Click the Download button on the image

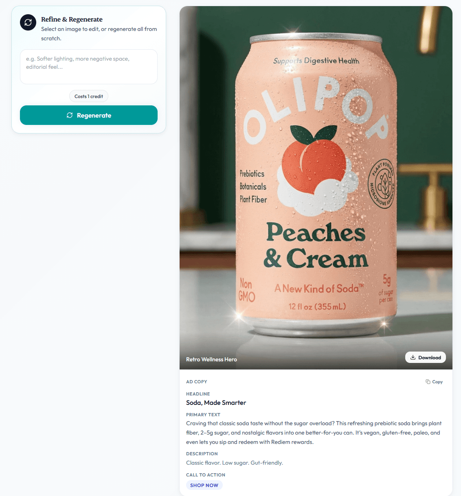426,357
